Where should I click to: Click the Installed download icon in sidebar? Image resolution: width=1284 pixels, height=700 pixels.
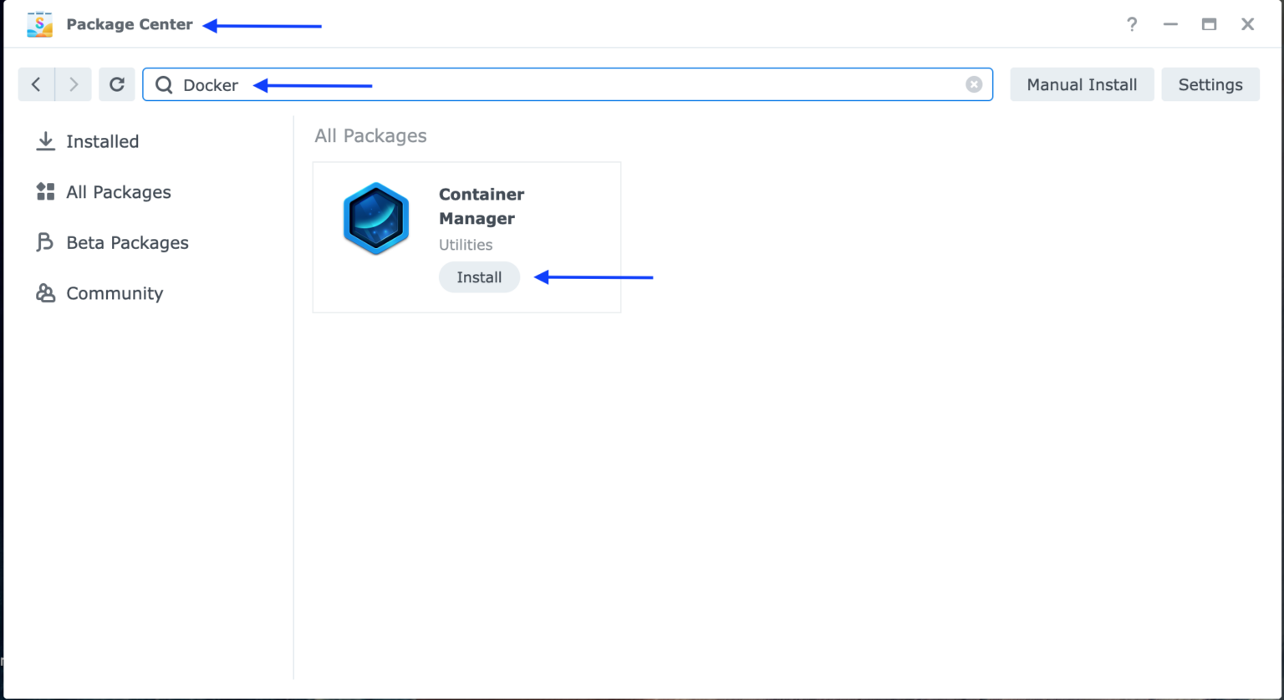click(x=44, y=141)
